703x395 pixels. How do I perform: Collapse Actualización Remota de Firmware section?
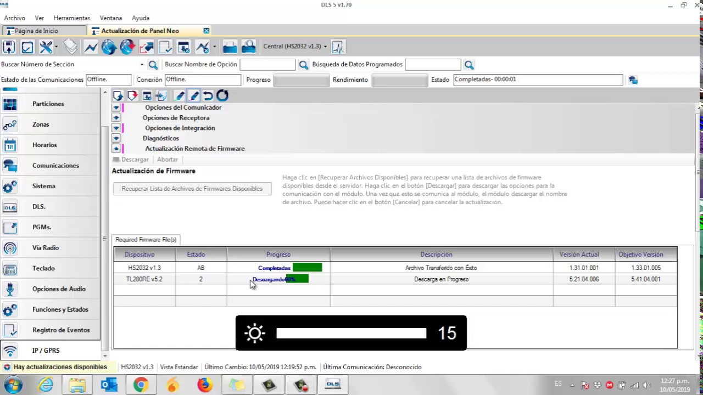click(x=116, y=149)
